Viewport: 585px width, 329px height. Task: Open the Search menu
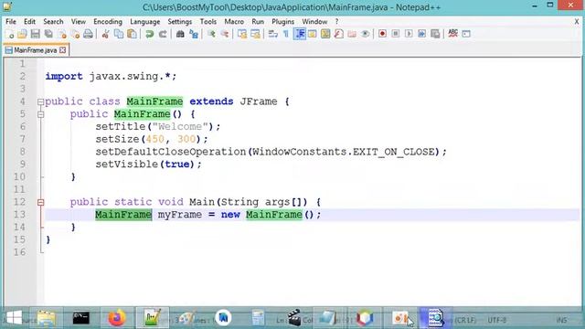point(53,22)
